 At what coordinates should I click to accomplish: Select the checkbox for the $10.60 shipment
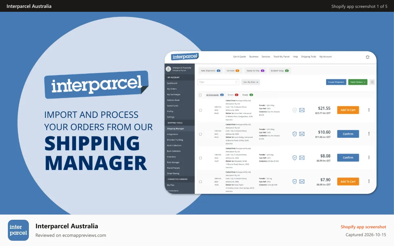(200, 134)
